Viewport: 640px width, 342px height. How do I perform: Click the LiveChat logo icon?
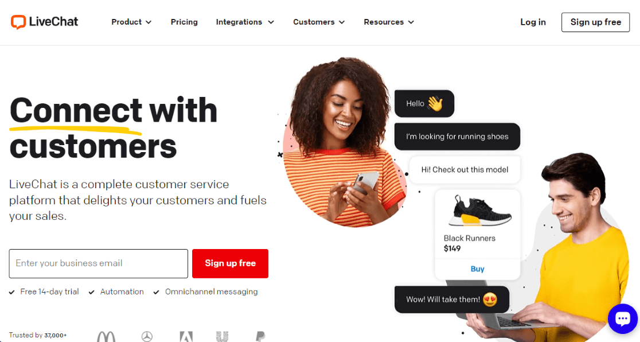[18, 22]
